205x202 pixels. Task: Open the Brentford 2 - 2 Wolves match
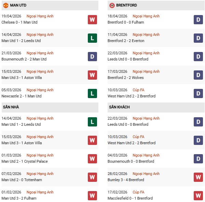pyautogui.click(x=126, y=78)
